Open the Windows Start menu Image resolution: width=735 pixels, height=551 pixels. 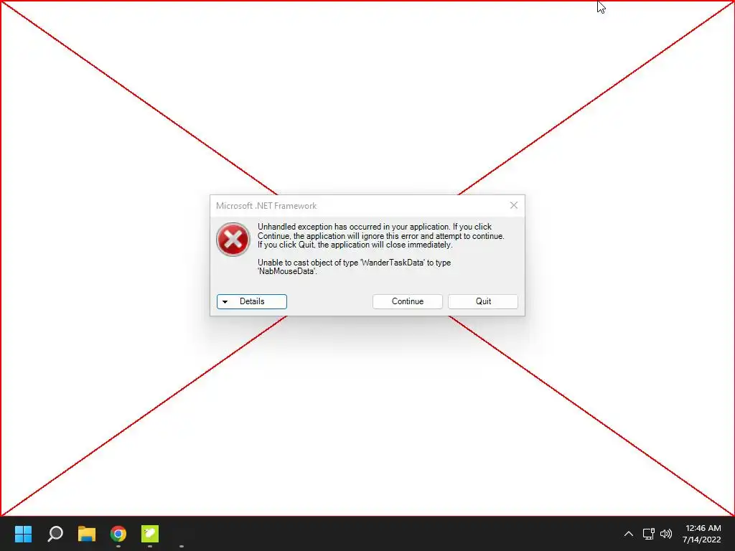[x=23, y=534]
